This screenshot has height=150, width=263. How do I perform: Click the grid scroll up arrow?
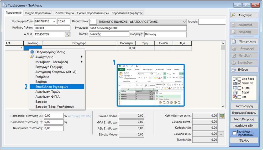(x=223, y=43)
